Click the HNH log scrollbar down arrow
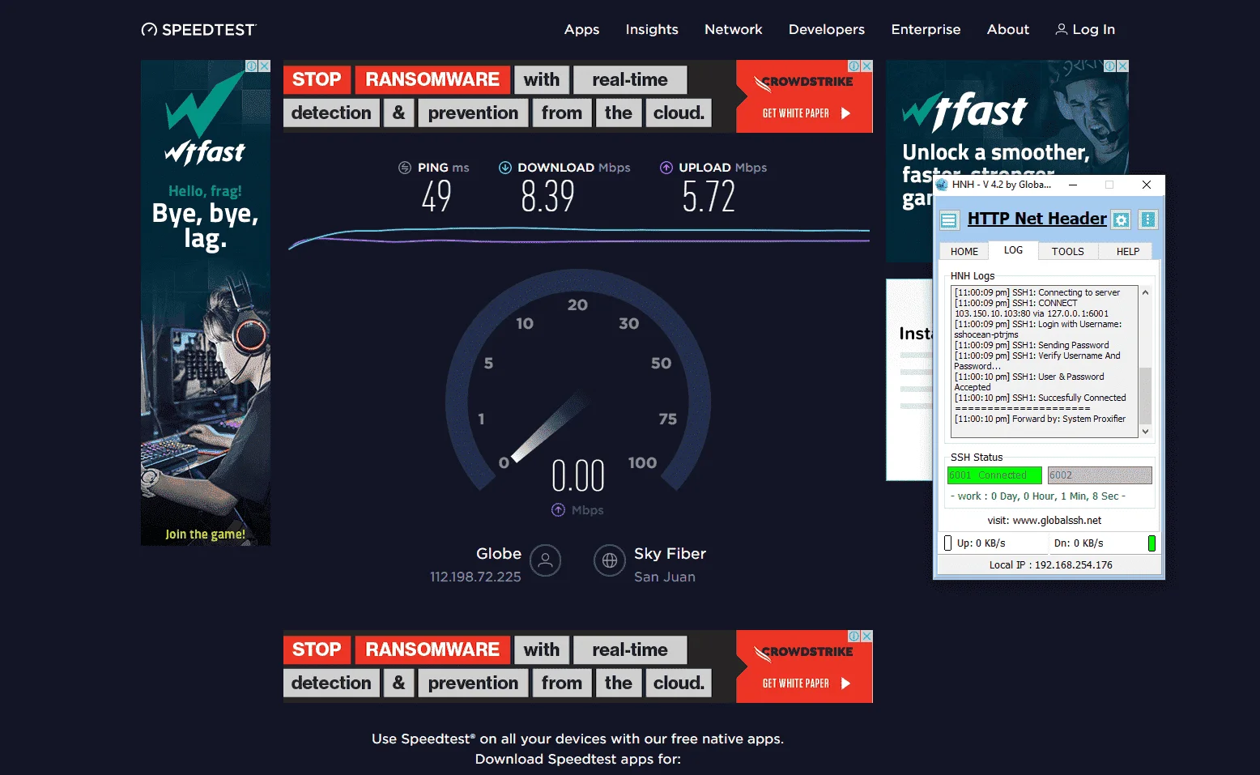The width and height of the screenshot is (1260, 775). [1145, 432]
